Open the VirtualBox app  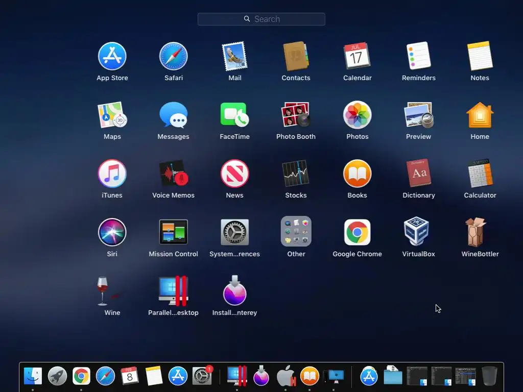click(x=416, y=232)
